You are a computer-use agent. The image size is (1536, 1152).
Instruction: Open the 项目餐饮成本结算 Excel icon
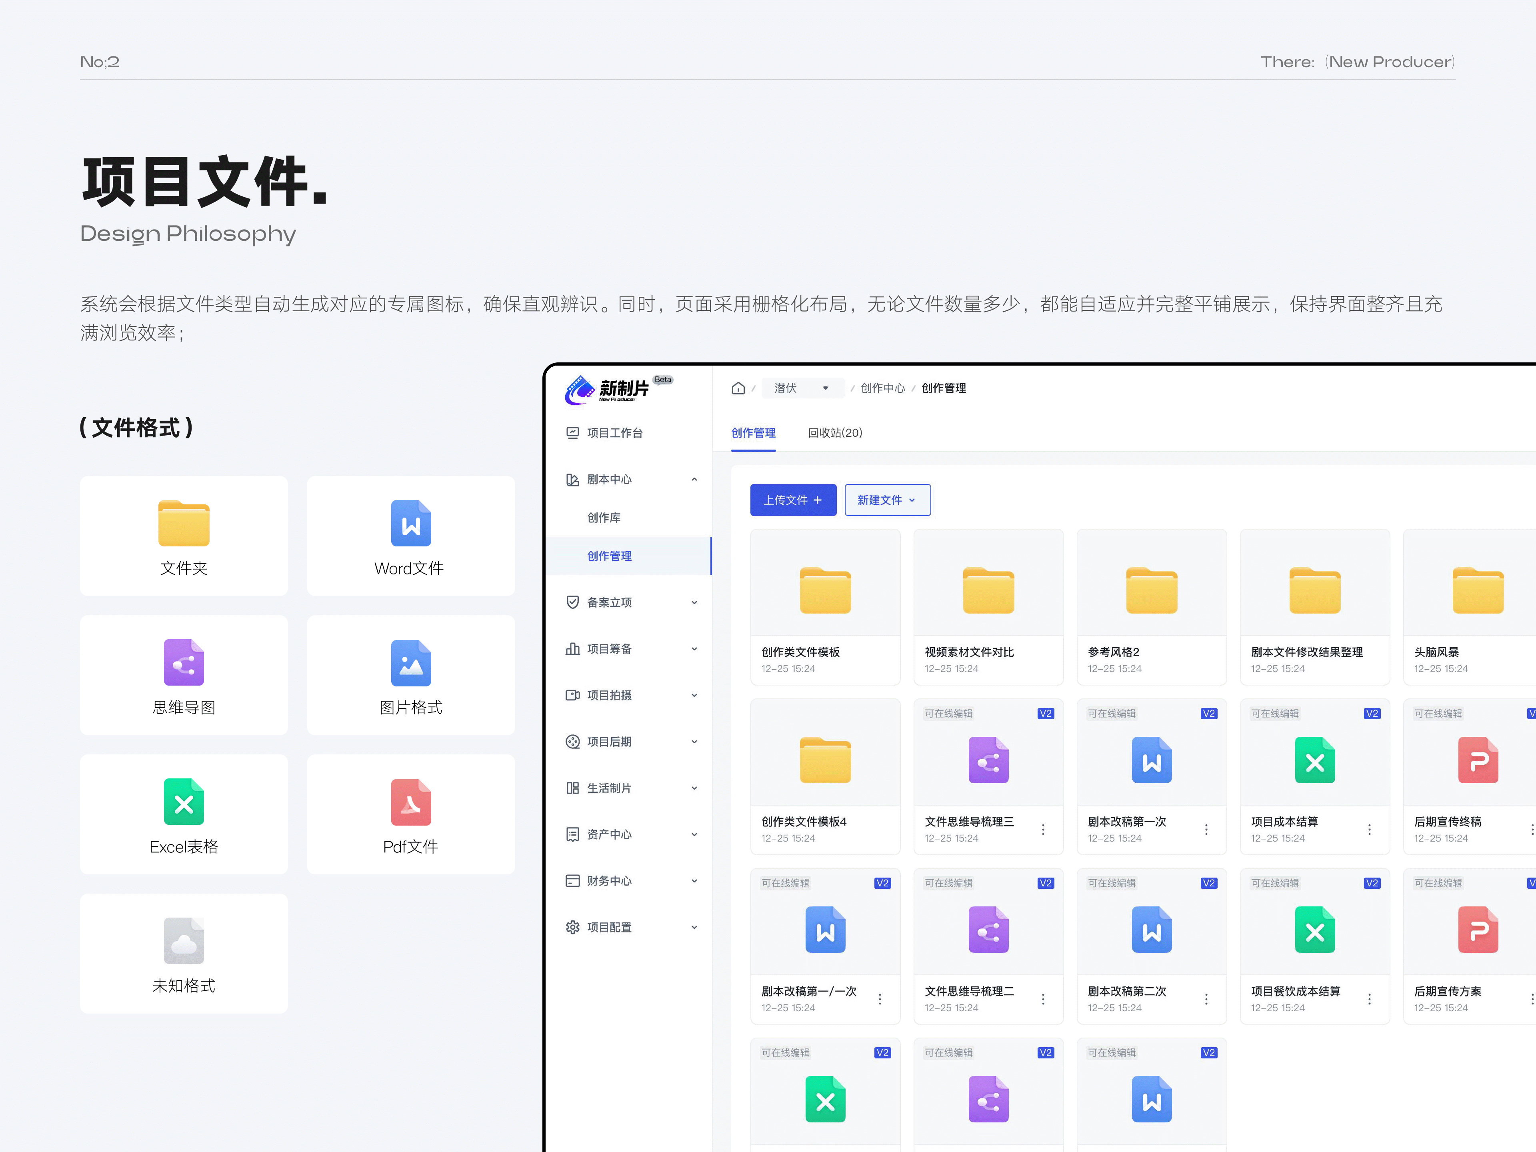coord(1314,929)
